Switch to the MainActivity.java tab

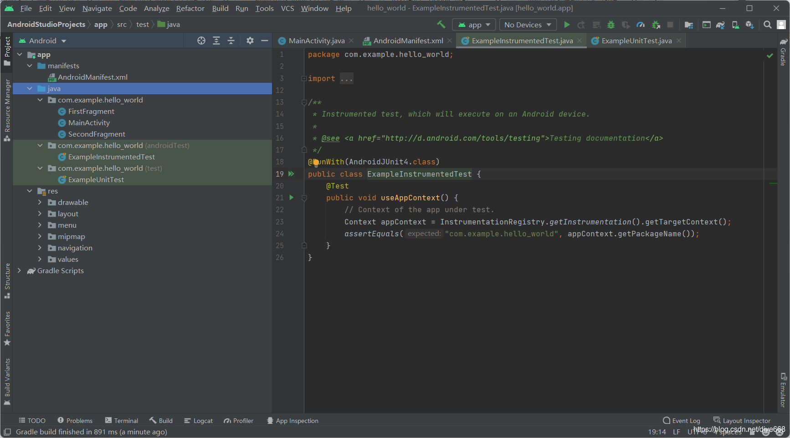[x=316, y=41]
